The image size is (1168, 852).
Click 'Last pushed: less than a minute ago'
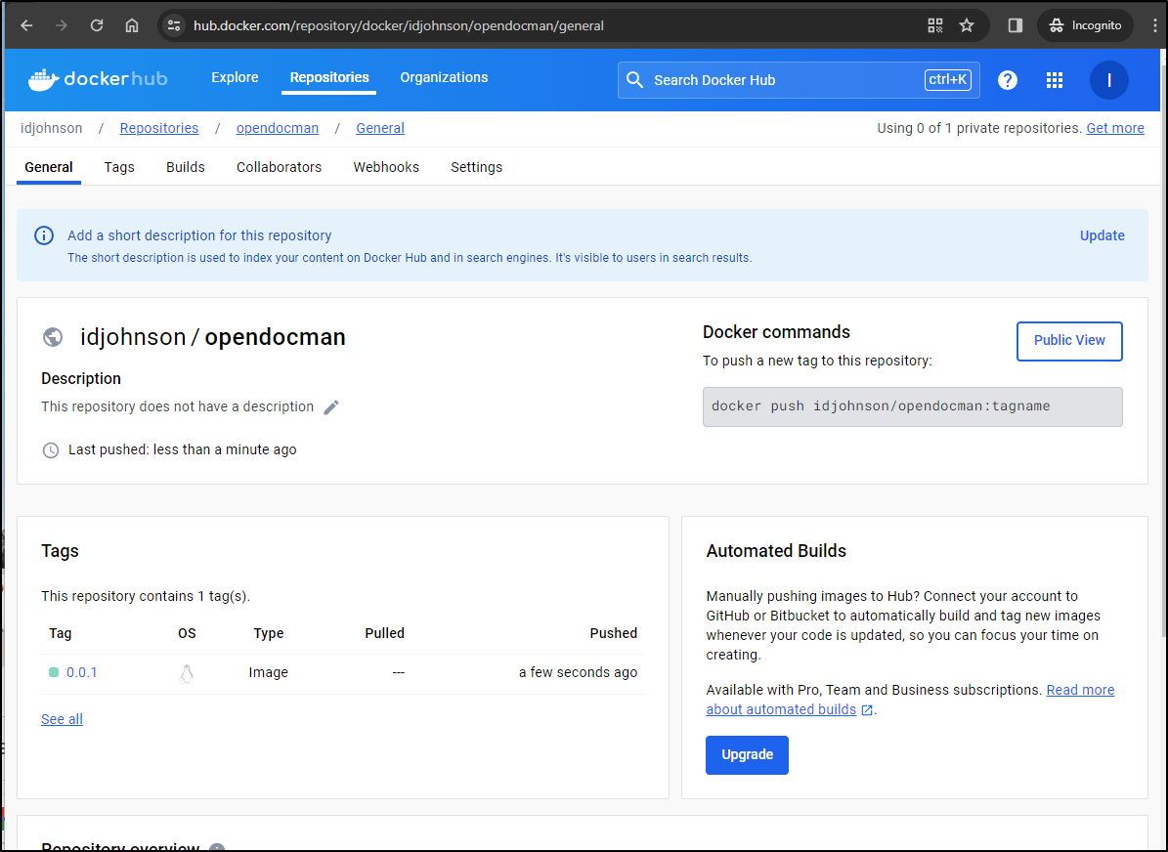coord(183,449)
